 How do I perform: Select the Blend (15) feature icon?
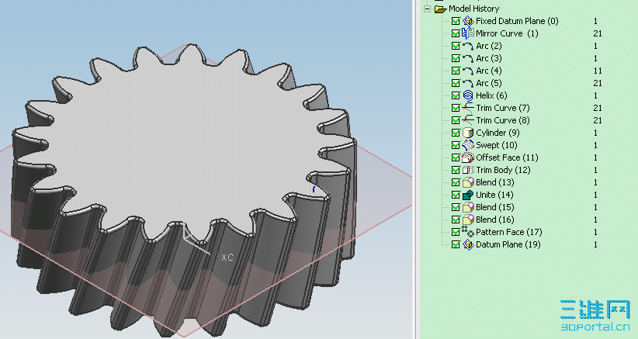click(468, 207)
